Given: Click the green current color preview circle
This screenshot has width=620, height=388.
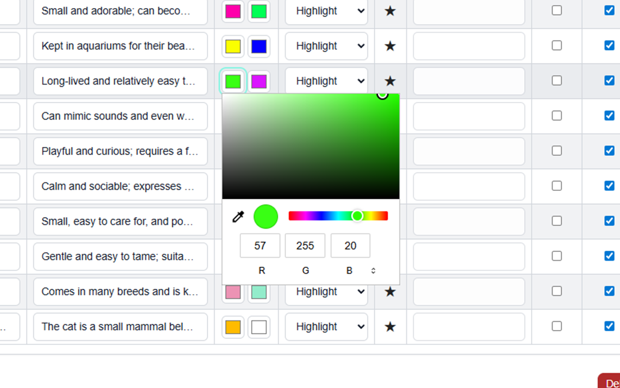Looking at the screenshot, I should click(265, 217).
